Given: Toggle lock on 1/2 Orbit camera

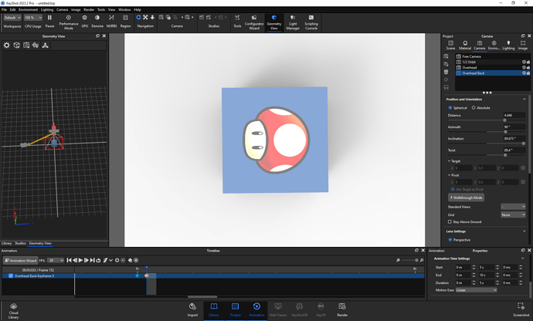Looking at the screenshot, I should pyautogui.click(x=528, y=63).
